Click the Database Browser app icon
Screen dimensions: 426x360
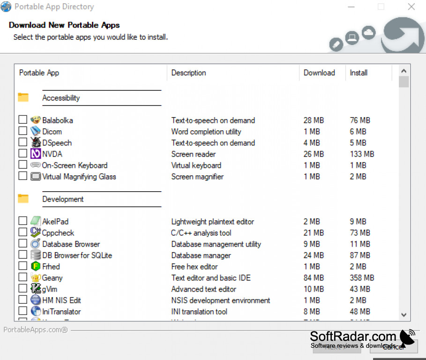(x=36, y=244)
